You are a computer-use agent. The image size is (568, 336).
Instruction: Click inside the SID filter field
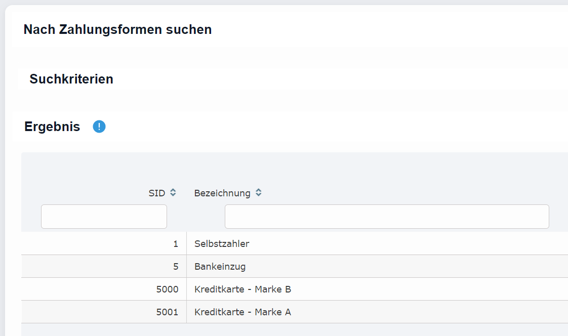(x=103, y=216)
